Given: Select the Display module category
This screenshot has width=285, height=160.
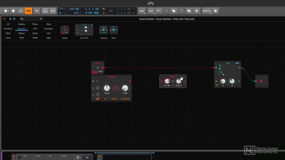Looking at the screenshot, I should tap(22, 24).
